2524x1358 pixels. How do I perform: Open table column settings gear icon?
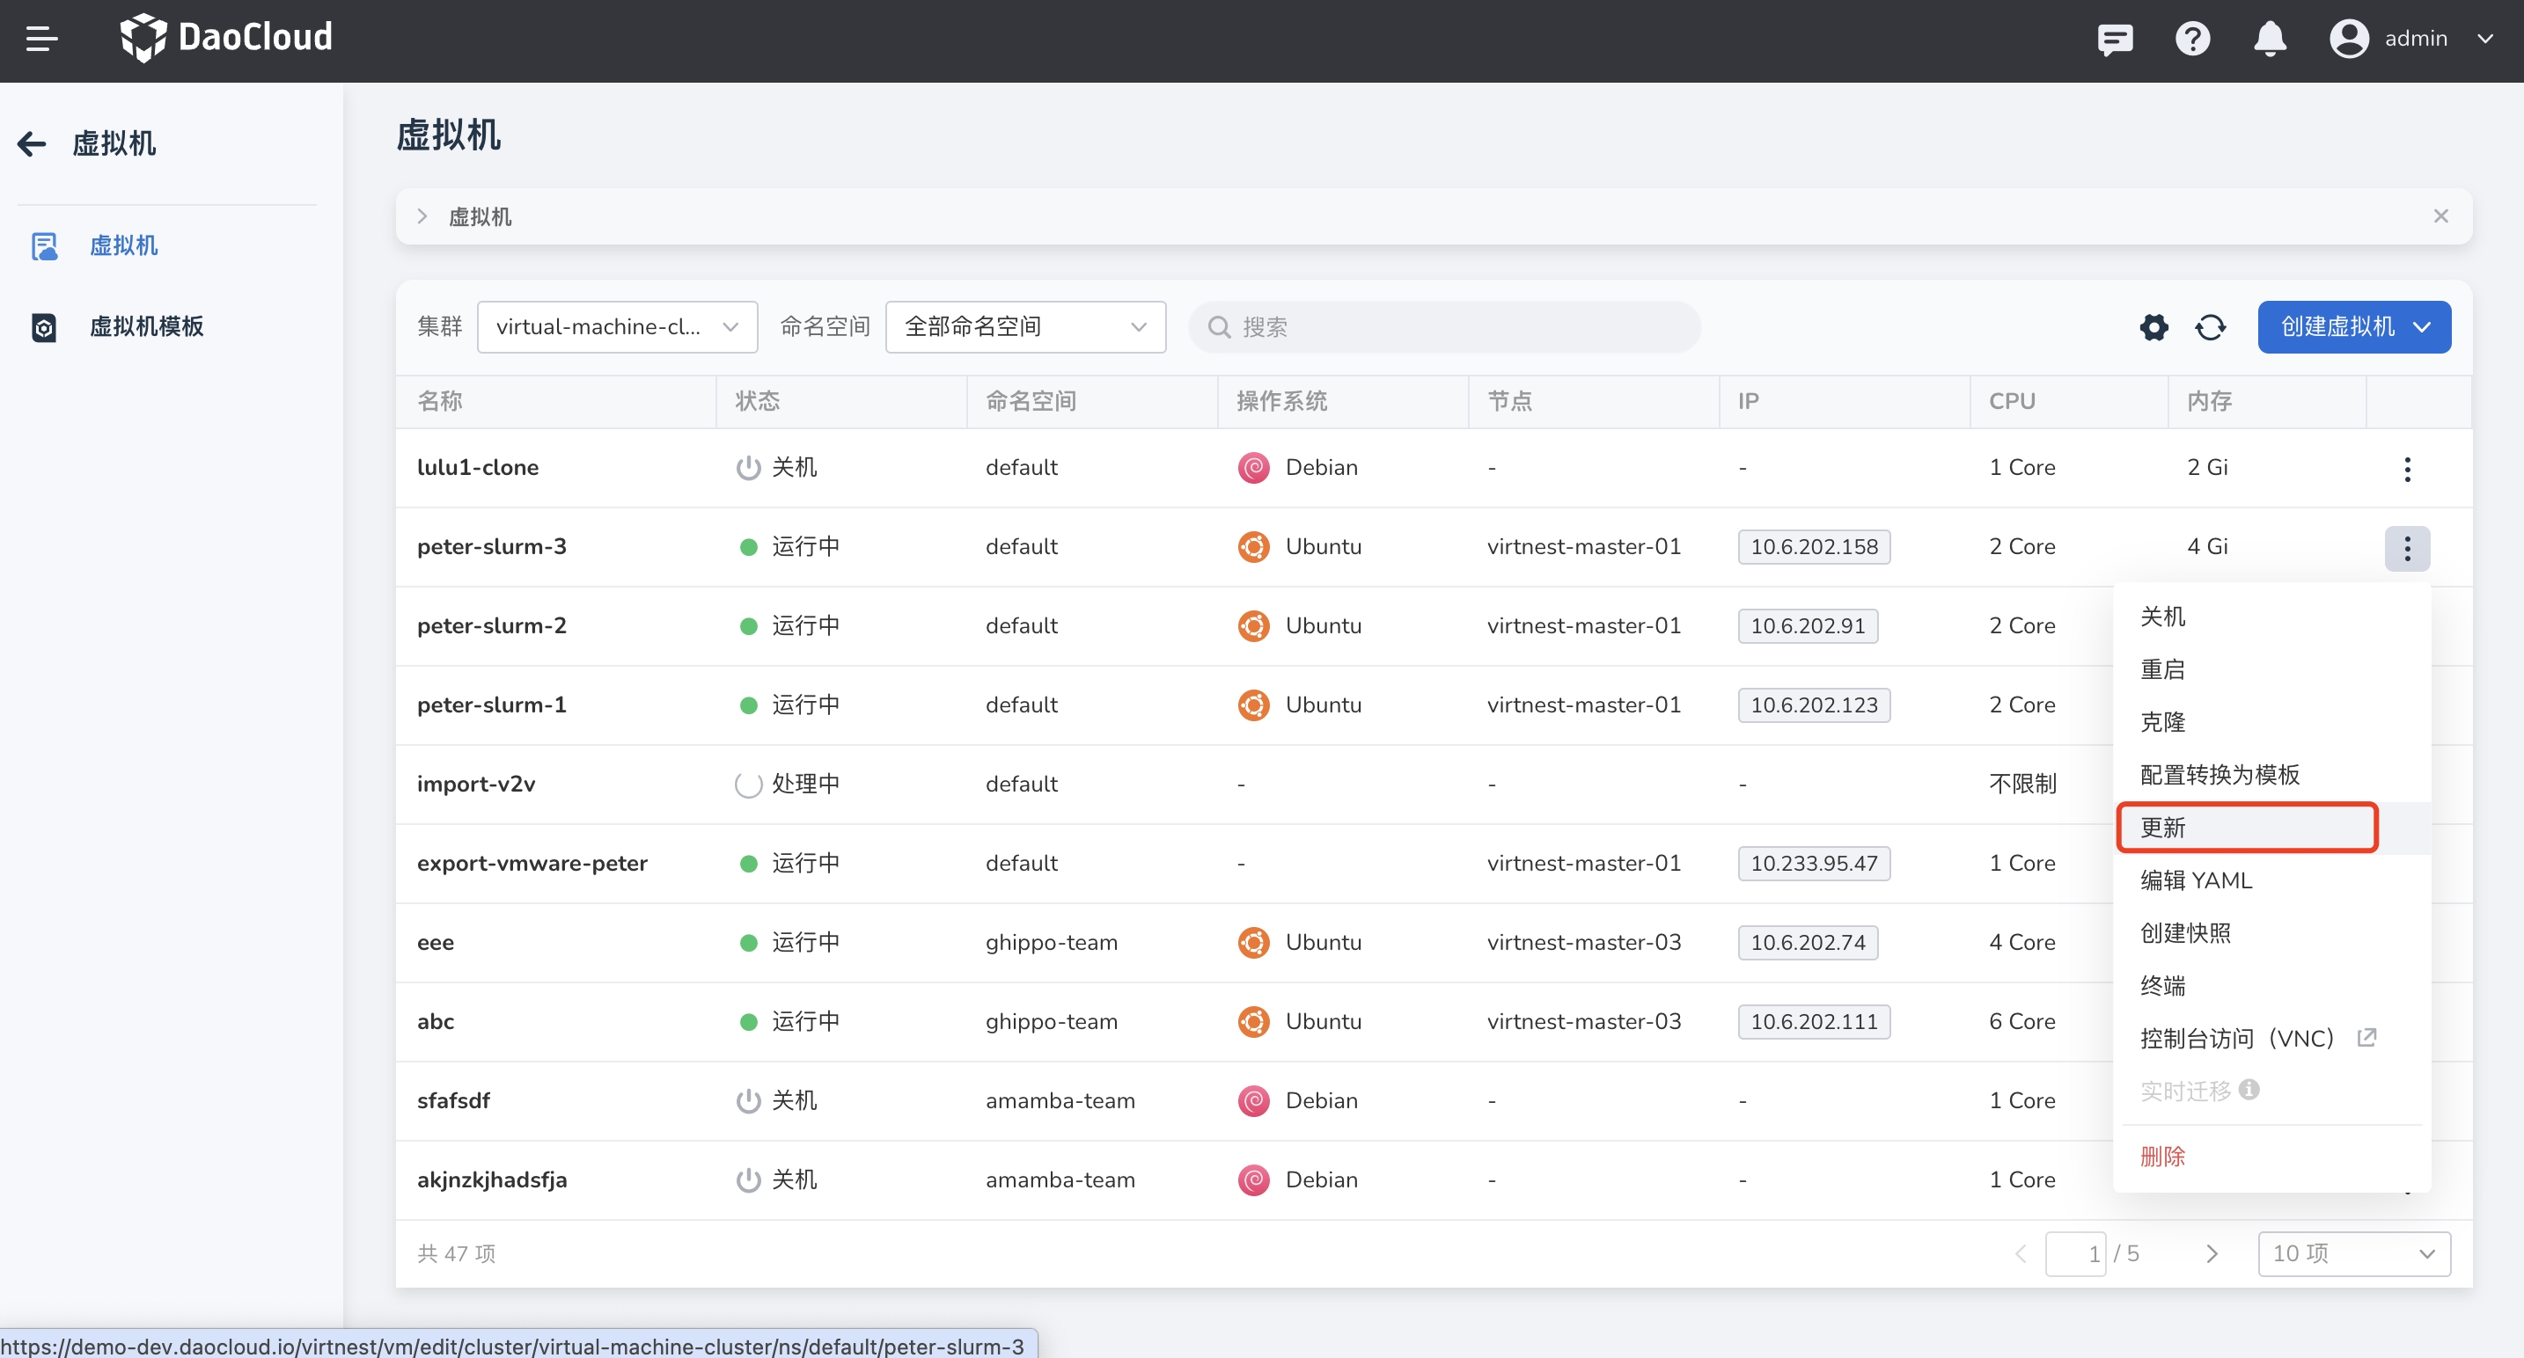coord(2153,327)
